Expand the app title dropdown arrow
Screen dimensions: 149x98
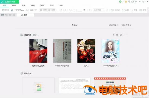(x=18, y=2)
